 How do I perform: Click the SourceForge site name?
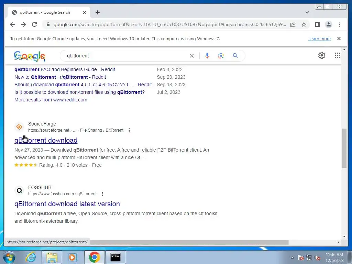pyautogui.click(x=42, y=124)
